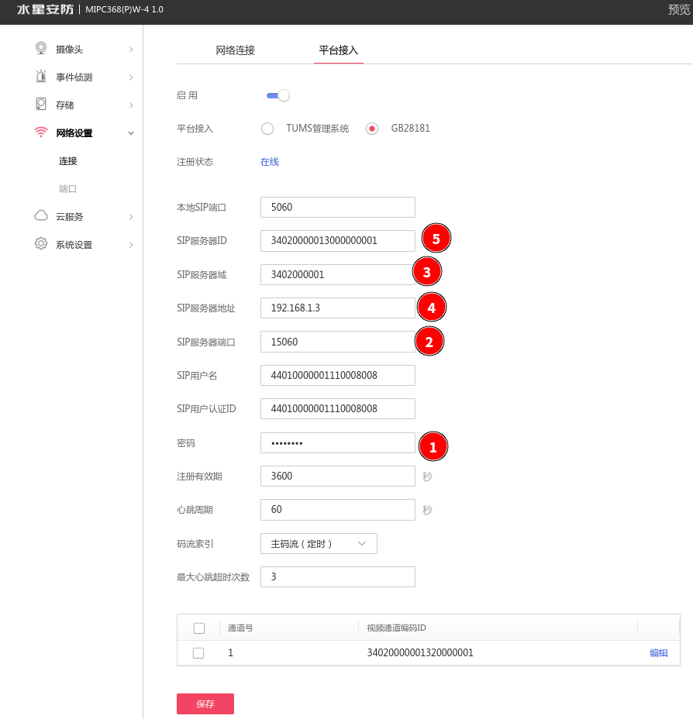Open the 云服务 cloud services icon

coord(40,216)
